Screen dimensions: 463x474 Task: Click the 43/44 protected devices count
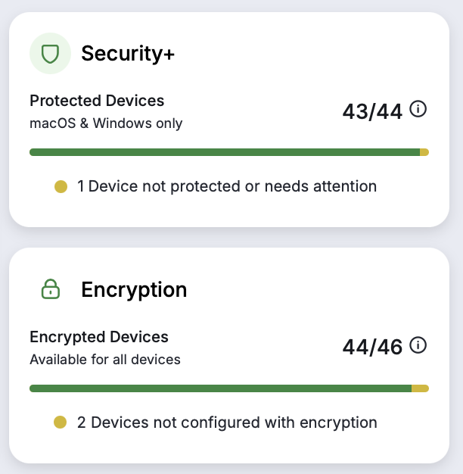(x=374, y=111)
